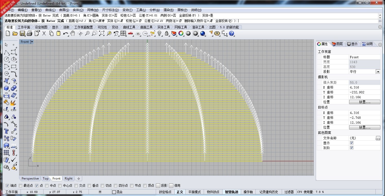
Task: Enable the 中点 osnap checkbox
Action: pos(47,185)
